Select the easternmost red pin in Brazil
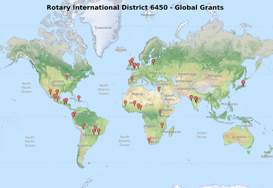This screenshot has height=188, width=273. tap(99, 131)
